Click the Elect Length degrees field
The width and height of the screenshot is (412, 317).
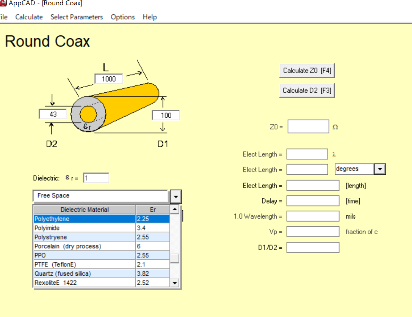pyautogui.click(x=307, y=170)
